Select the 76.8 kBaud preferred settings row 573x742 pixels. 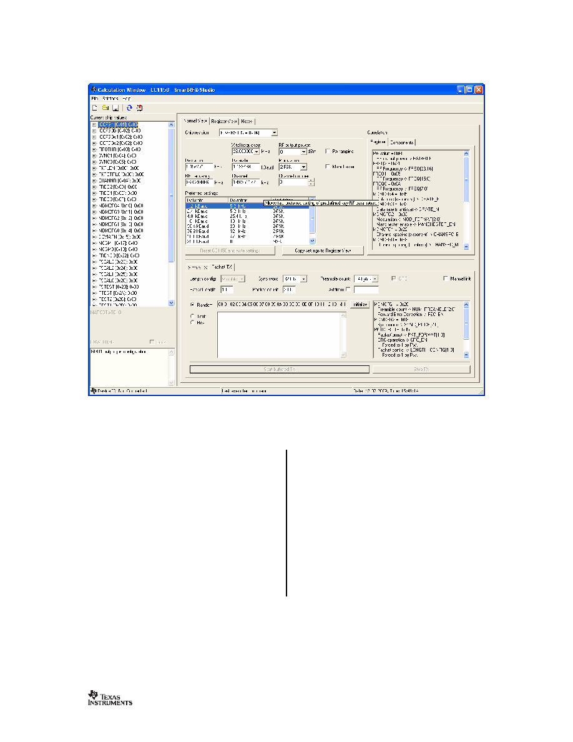coord(247,231)
